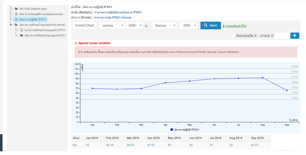Click folder icon of อัตราความพึงพอใจของลูกค้า(IPD)

22,35
